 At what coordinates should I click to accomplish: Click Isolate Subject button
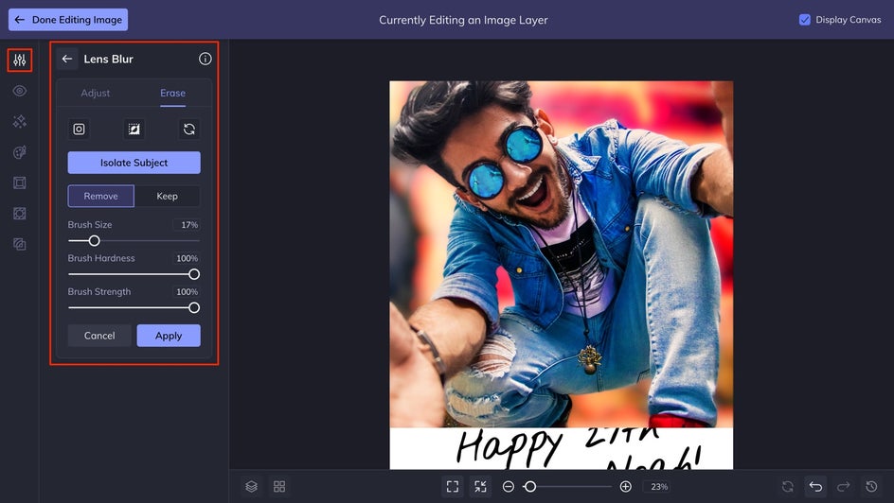point(134,163)
